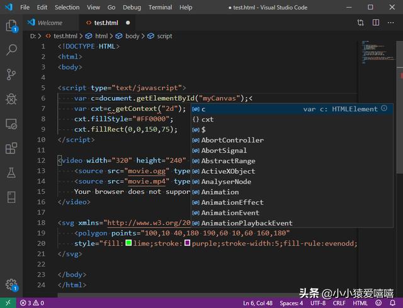This screenshot has width=403, height=308.
Task: Change encoding via UTF-8
Action: (x=318, y=303)
